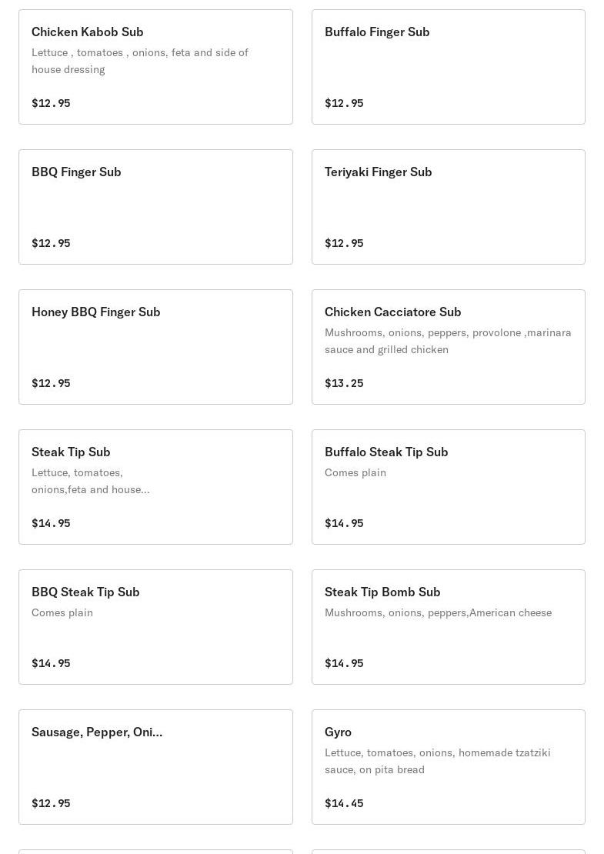Click the Chicken Cacciatore $13.25 price
This screenshot has height=854, width=604.
pyautogui.click(x=344, y=383)
